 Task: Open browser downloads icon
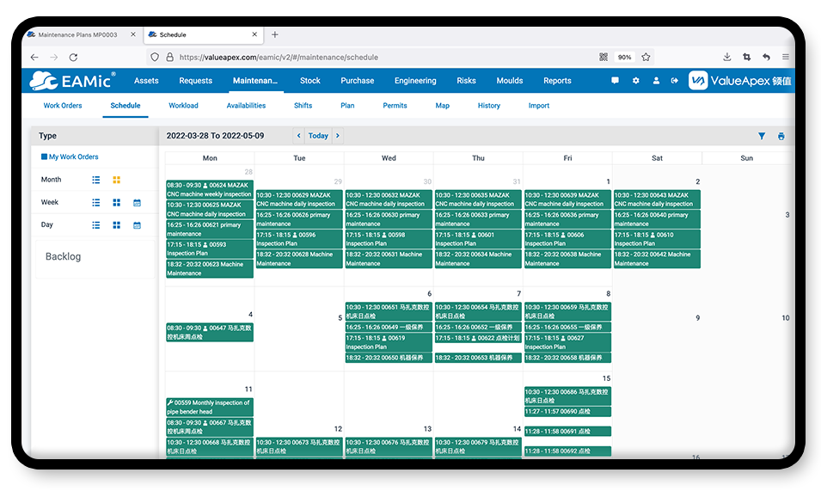click(x=726, y=57)
